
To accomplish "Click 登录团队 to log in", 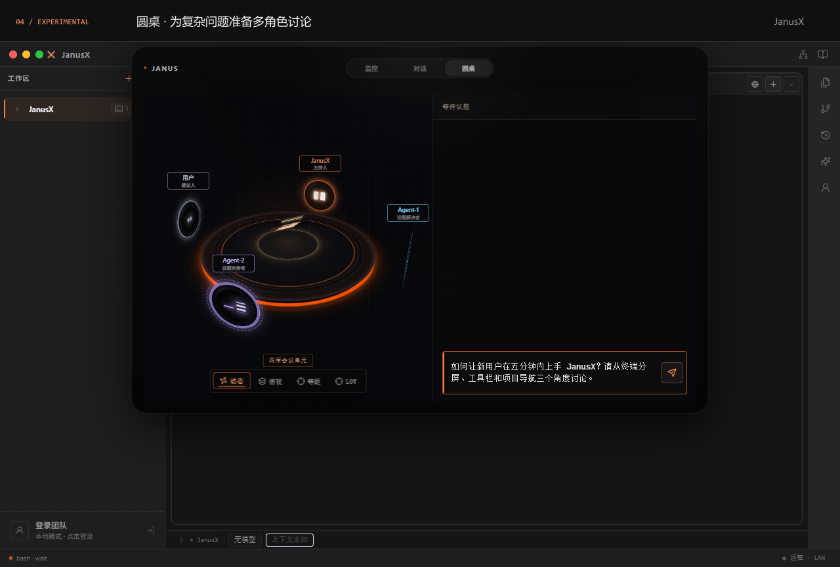I will point(51,526).
